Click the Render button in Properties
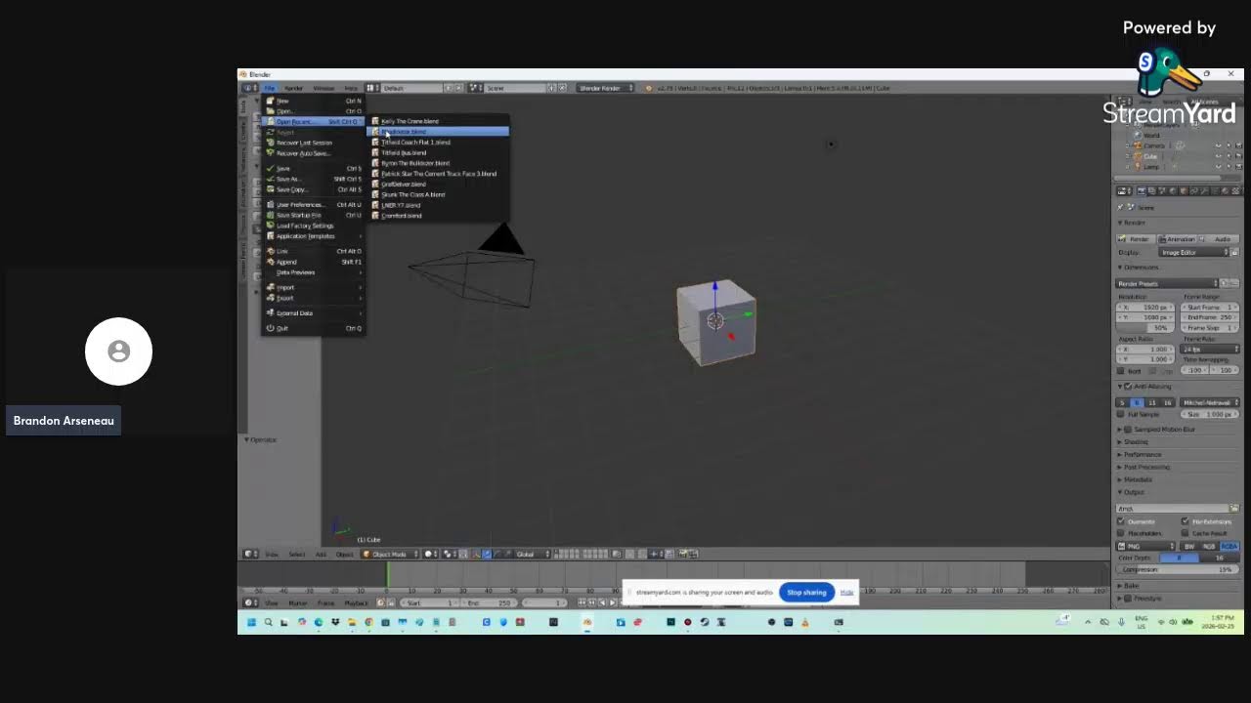The image size is (1251, 703). 1136,239
